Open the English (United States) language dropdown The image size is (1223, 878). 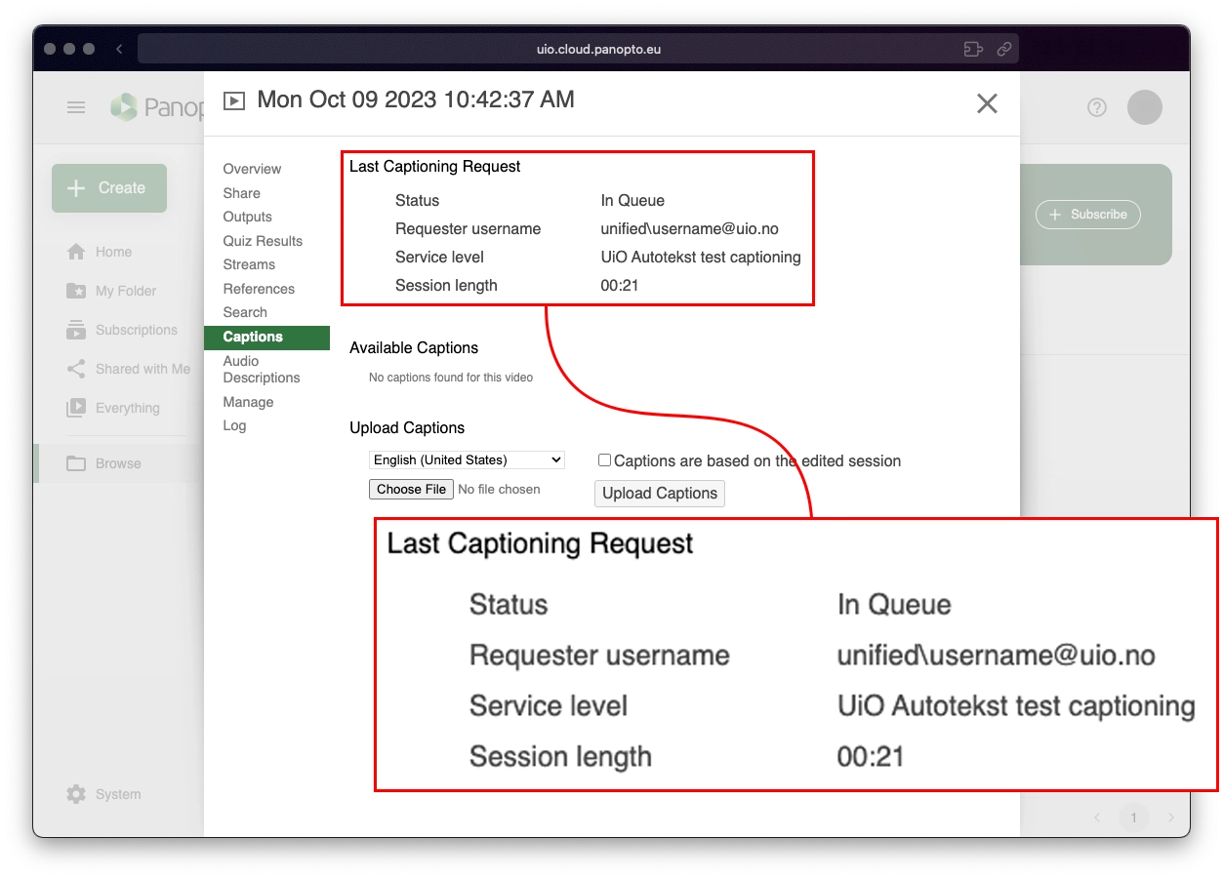pyautogui.click(x=467, y=459)
